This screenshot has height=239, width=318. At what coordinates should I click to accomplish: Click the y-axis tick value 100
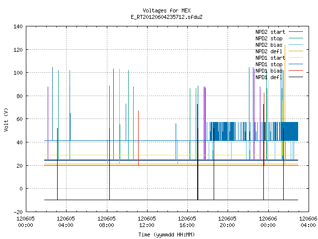18,73
